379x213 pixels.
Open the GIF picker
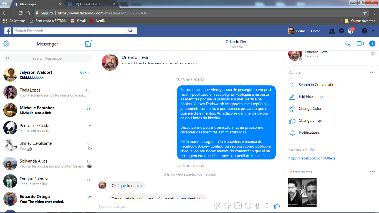pos(238,206)
